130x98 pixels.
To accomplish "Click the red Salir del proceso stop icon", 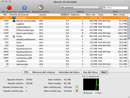I will 9,8.
